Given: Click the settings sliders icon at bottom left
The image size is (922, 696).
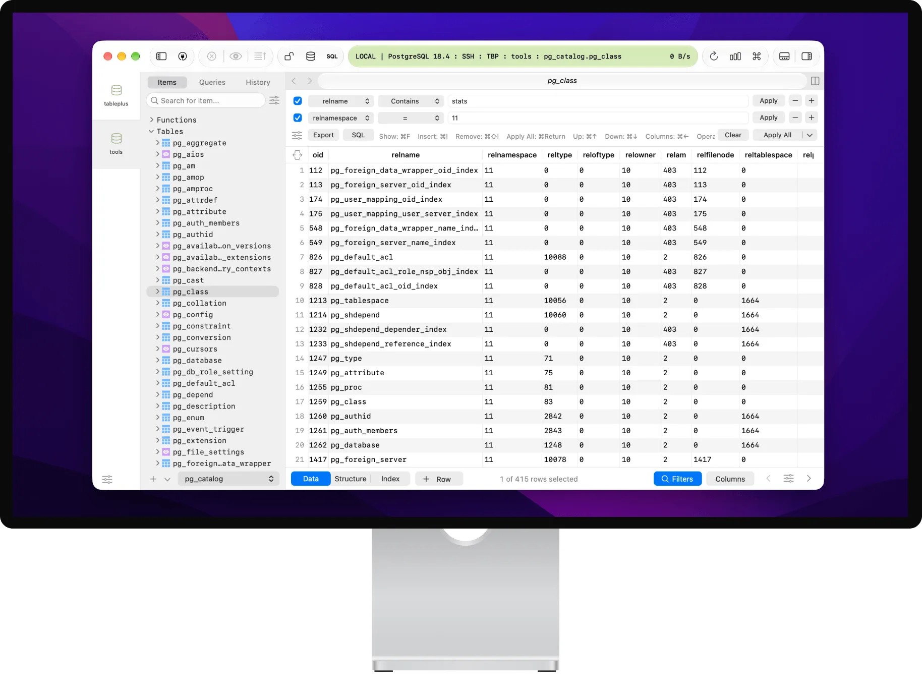Looking at the screenshot, I should pos(107,479).
